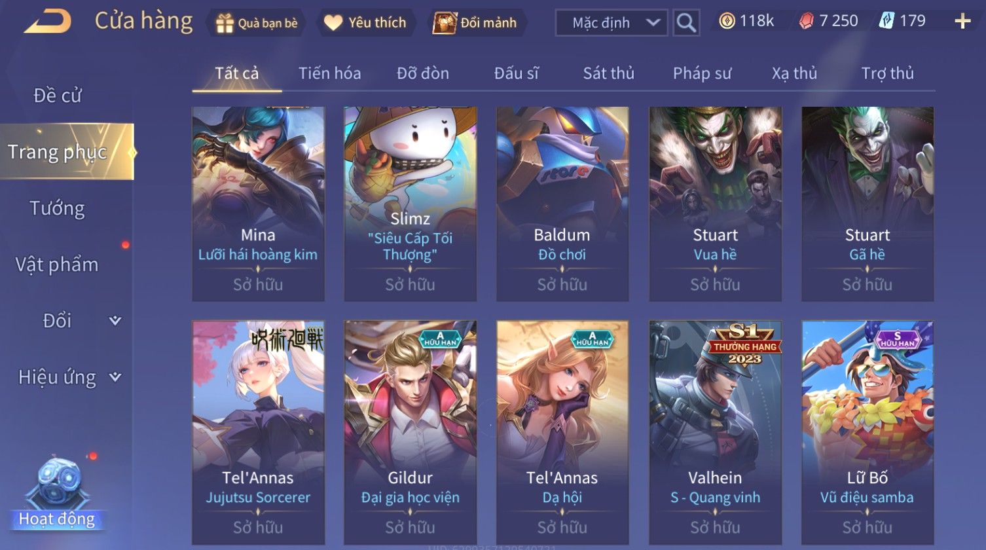The width and height of the screenshot is (986, 550).
Task: Select the Tiến hóa tab
Action: (329, 73)
